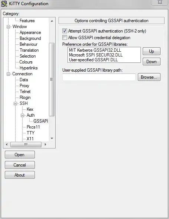
Task: Collapse the Auth tree node
Action: (x=22, y=115)
